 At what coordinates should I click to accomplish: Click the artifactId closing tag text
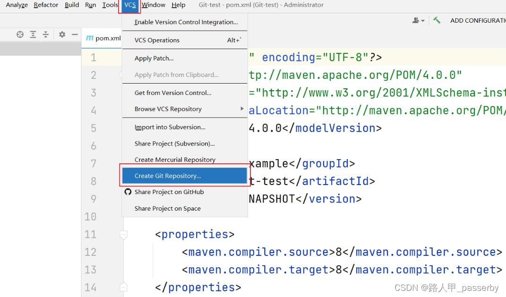tap(332, 181)
